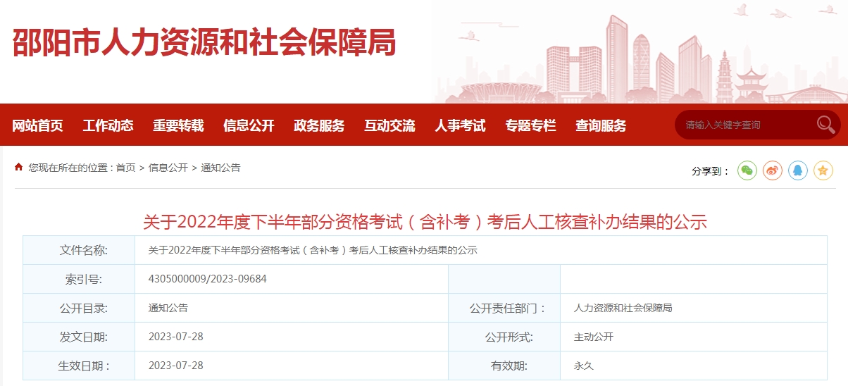Click the keyword search input field
The width and height of the screenshot is (848, 386).
tap(747, 125)
